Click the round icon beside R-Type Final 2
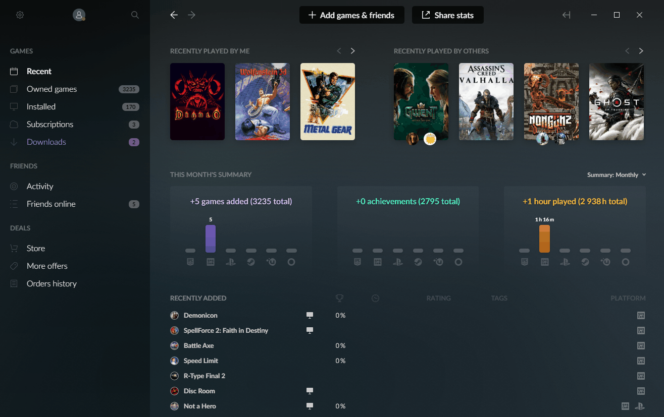The width and height of the screenshot is (664, 417). tap(174, 376)
